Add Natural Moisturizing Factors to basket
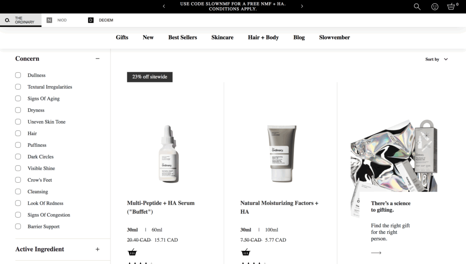 click(245, 252)
